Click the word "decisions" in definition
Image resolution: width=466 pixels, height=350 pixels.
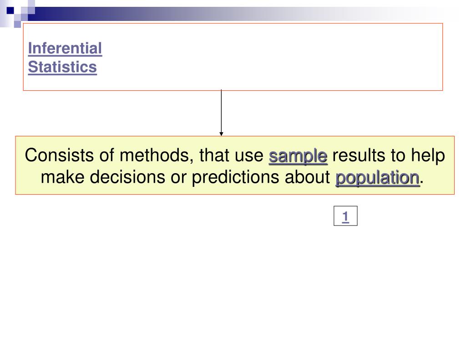(127, 177)
